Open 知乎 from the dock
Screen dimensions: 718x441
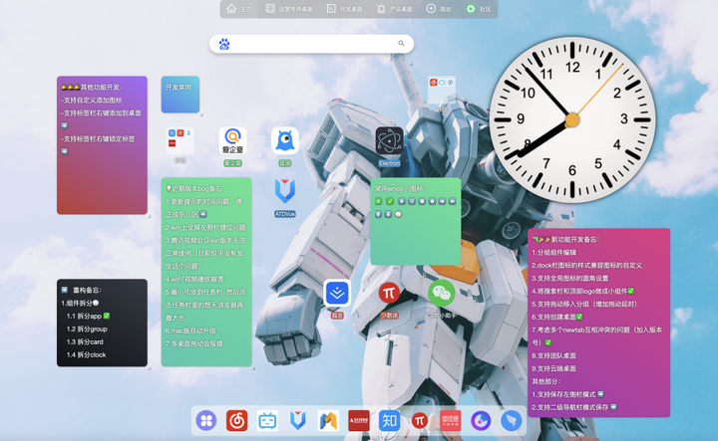(x=389, y=420)
